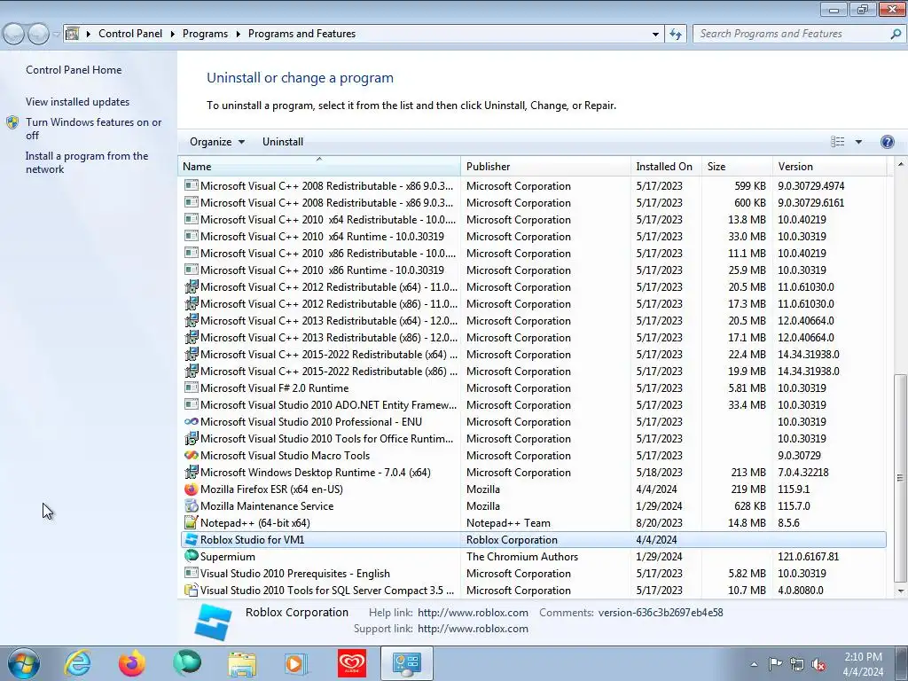Open the view options dropdown arrow
Image resolution: width=908 pixels, height=681 pixels.
pyautogui.click(x=858, y=142)
